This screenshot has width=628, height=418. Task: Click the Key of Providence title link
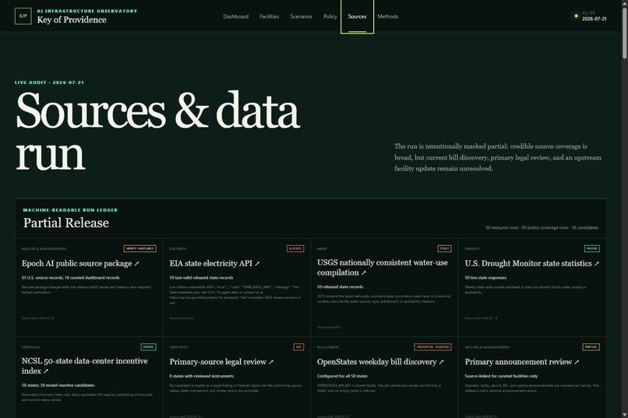tap(72, 19)
